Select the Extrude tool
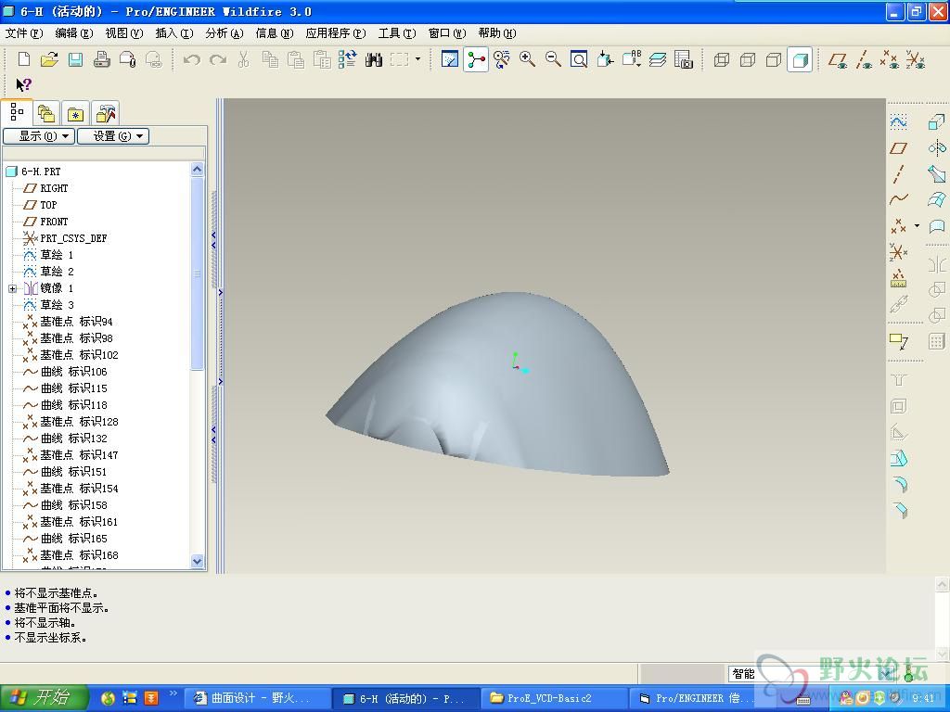Viewport: 950px width, 712px height. click(x=937, y=122)
